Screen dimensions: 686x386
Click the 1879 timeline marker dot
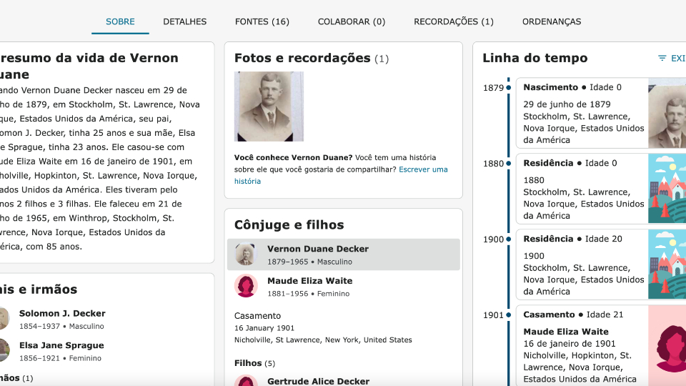coord(508,87)
